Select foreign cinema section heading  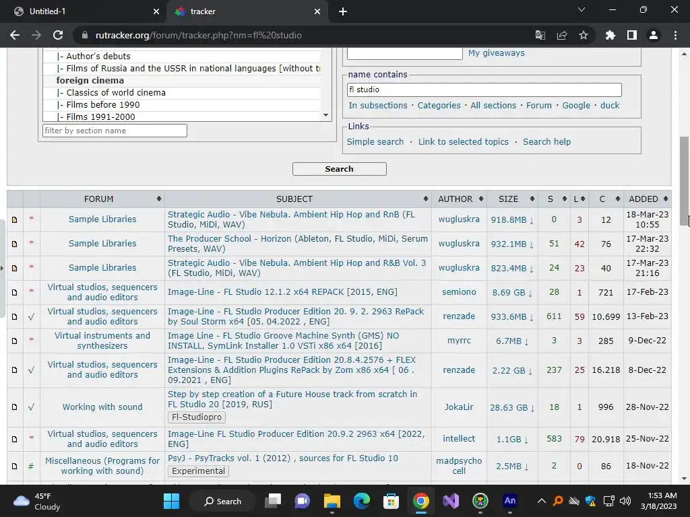click(182, 81)
